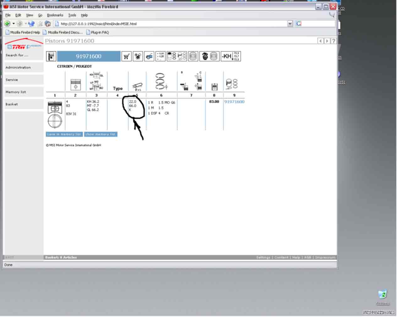
Task: Click the TRW logo in sidebar
Action: 24,44
